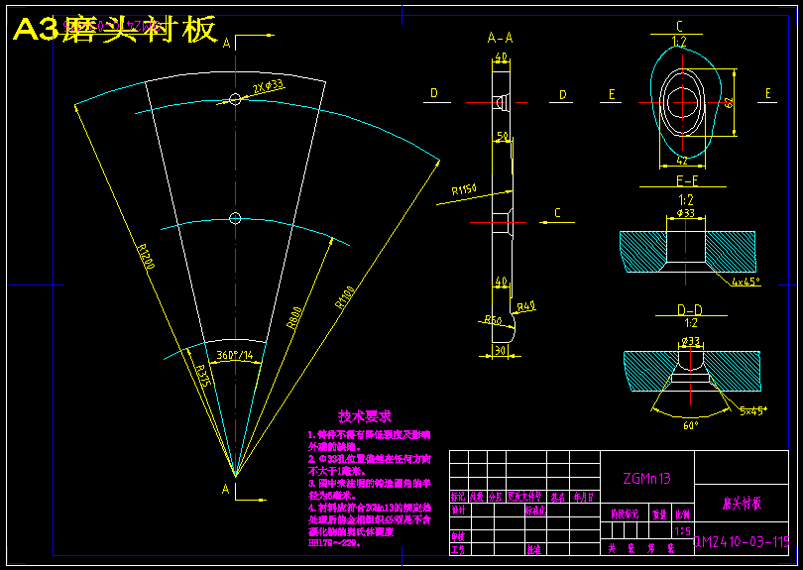Click the material text "ZGMn13" in title block
The image size is (803, 570).
[646, 479]
